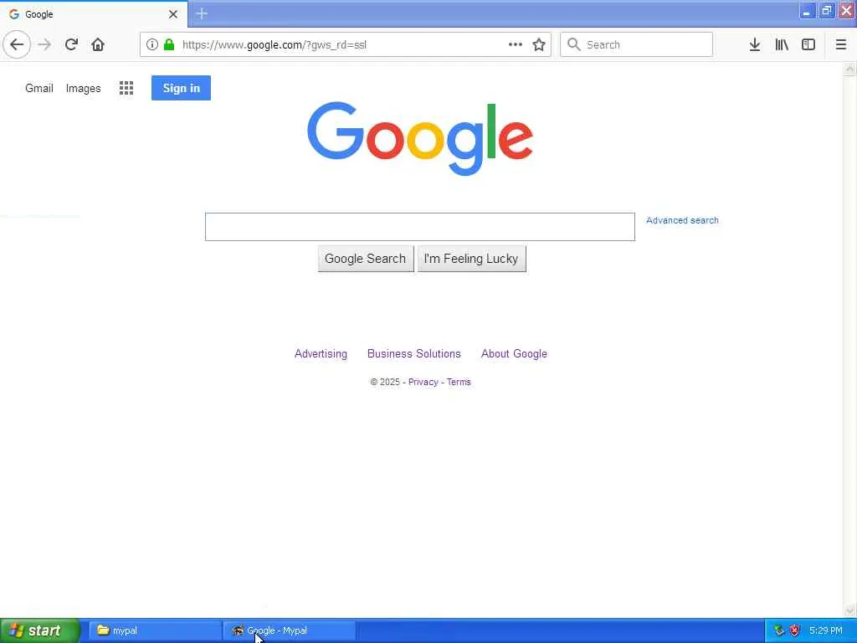Open Advanced search link
Image resolution: width=857 pixels, height=643 pixels.
(682, 220)
